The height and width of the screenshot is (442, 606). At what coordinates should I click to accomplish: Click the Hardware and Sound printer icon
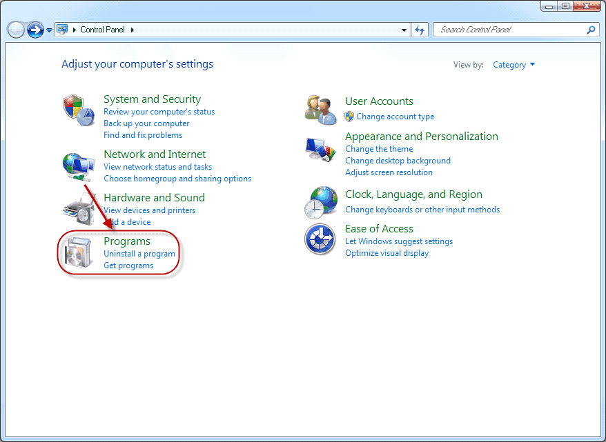pos(78,209)
